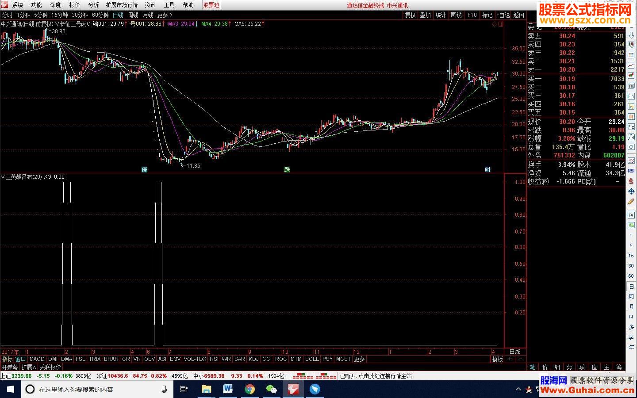Open the f(x) formula manager icon

[x=631, y=137]
